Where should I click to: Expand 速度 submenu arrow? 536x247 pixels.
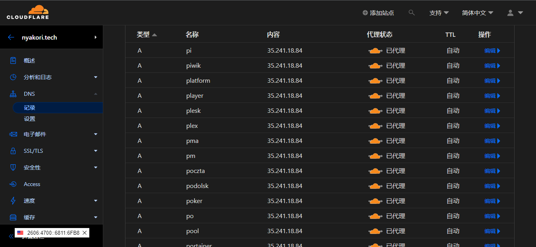[96, 201]
